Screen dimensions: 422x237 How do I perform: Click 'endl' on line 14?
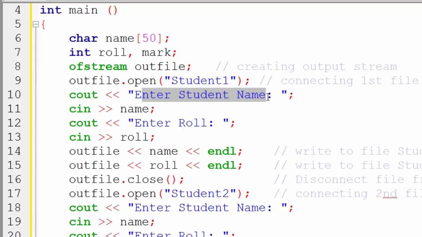222,151
